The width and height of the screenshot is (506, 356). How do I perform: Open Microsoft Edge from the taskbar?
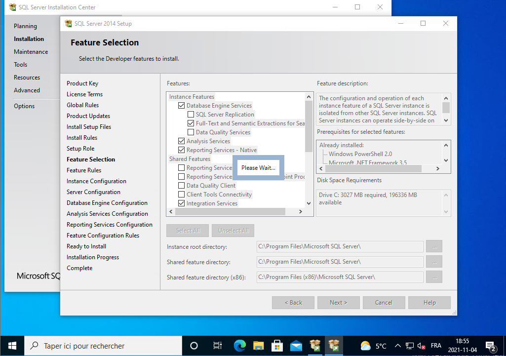[x=240, y=346]
